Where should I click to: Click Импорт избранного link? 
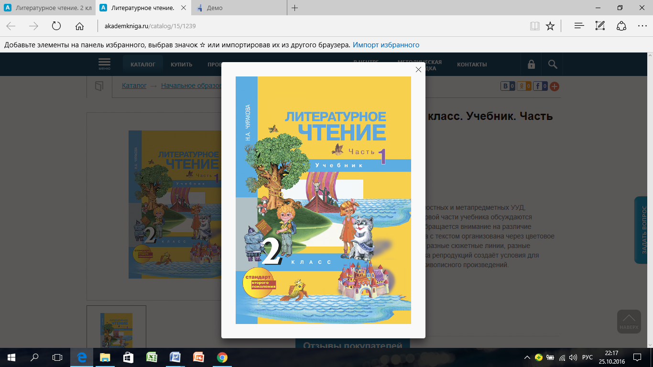pyautogui.click(x=386, y=45)
